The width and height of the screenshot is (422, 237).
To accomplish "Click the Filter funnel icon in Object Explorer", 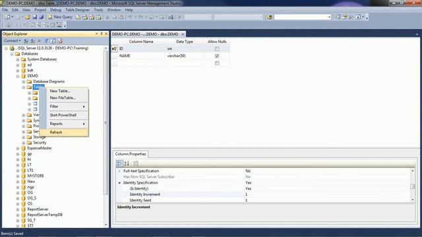I will tap(46, 41).
